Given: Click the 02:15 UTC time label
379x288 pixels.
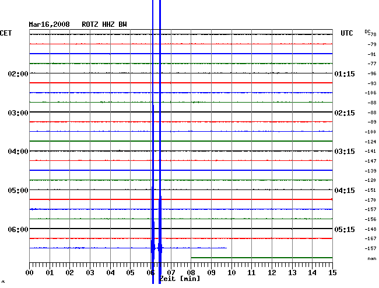Looking at the screenshot, I should coord(345,113).
